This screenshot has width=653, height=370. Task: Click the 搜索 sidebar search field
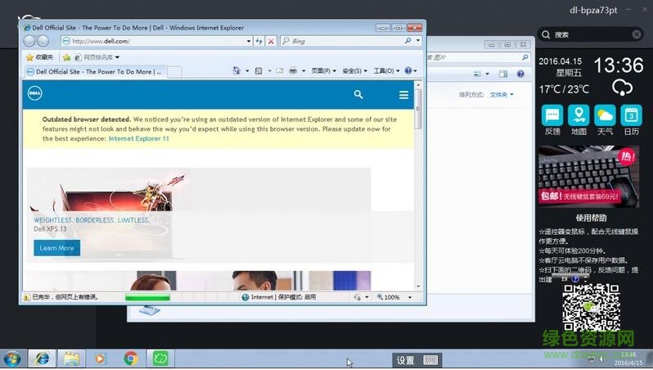click(x=591, y=34)
